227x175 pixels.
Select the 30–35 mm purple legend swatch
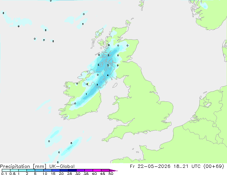pyautogui.click(x=80, y=170)
